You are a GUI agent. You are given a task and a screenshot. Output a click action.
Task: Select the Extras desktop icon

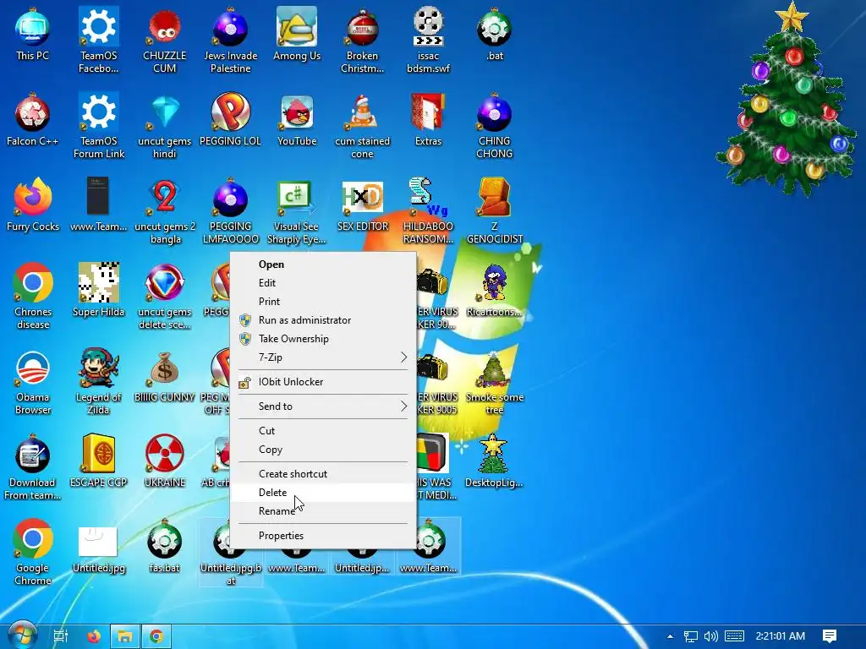(x=428, y=120)
